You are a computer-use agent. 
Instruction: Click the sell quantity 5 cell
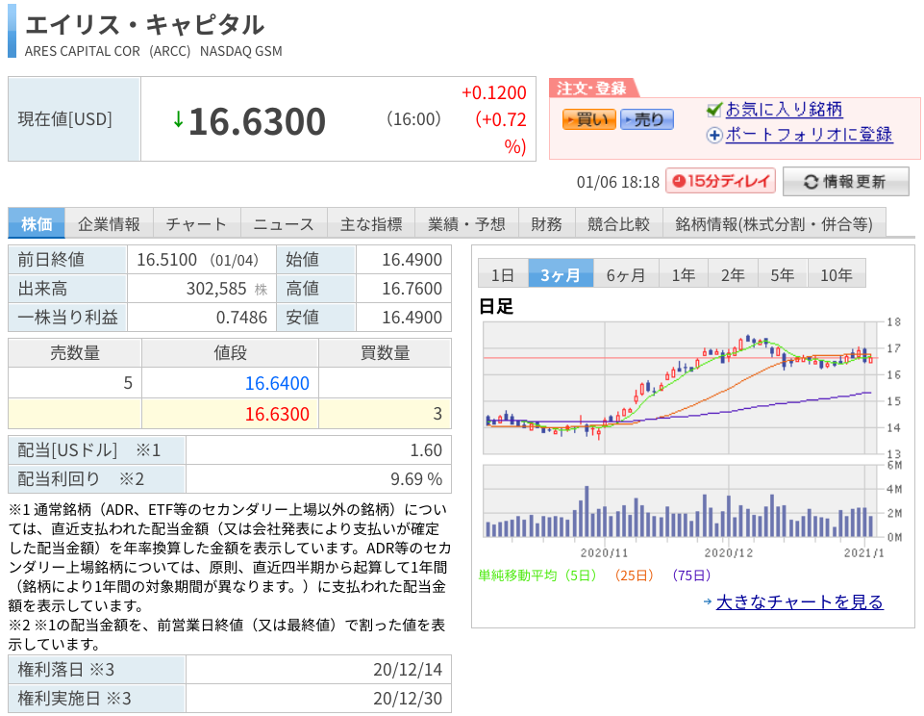[x=75, y=383]
